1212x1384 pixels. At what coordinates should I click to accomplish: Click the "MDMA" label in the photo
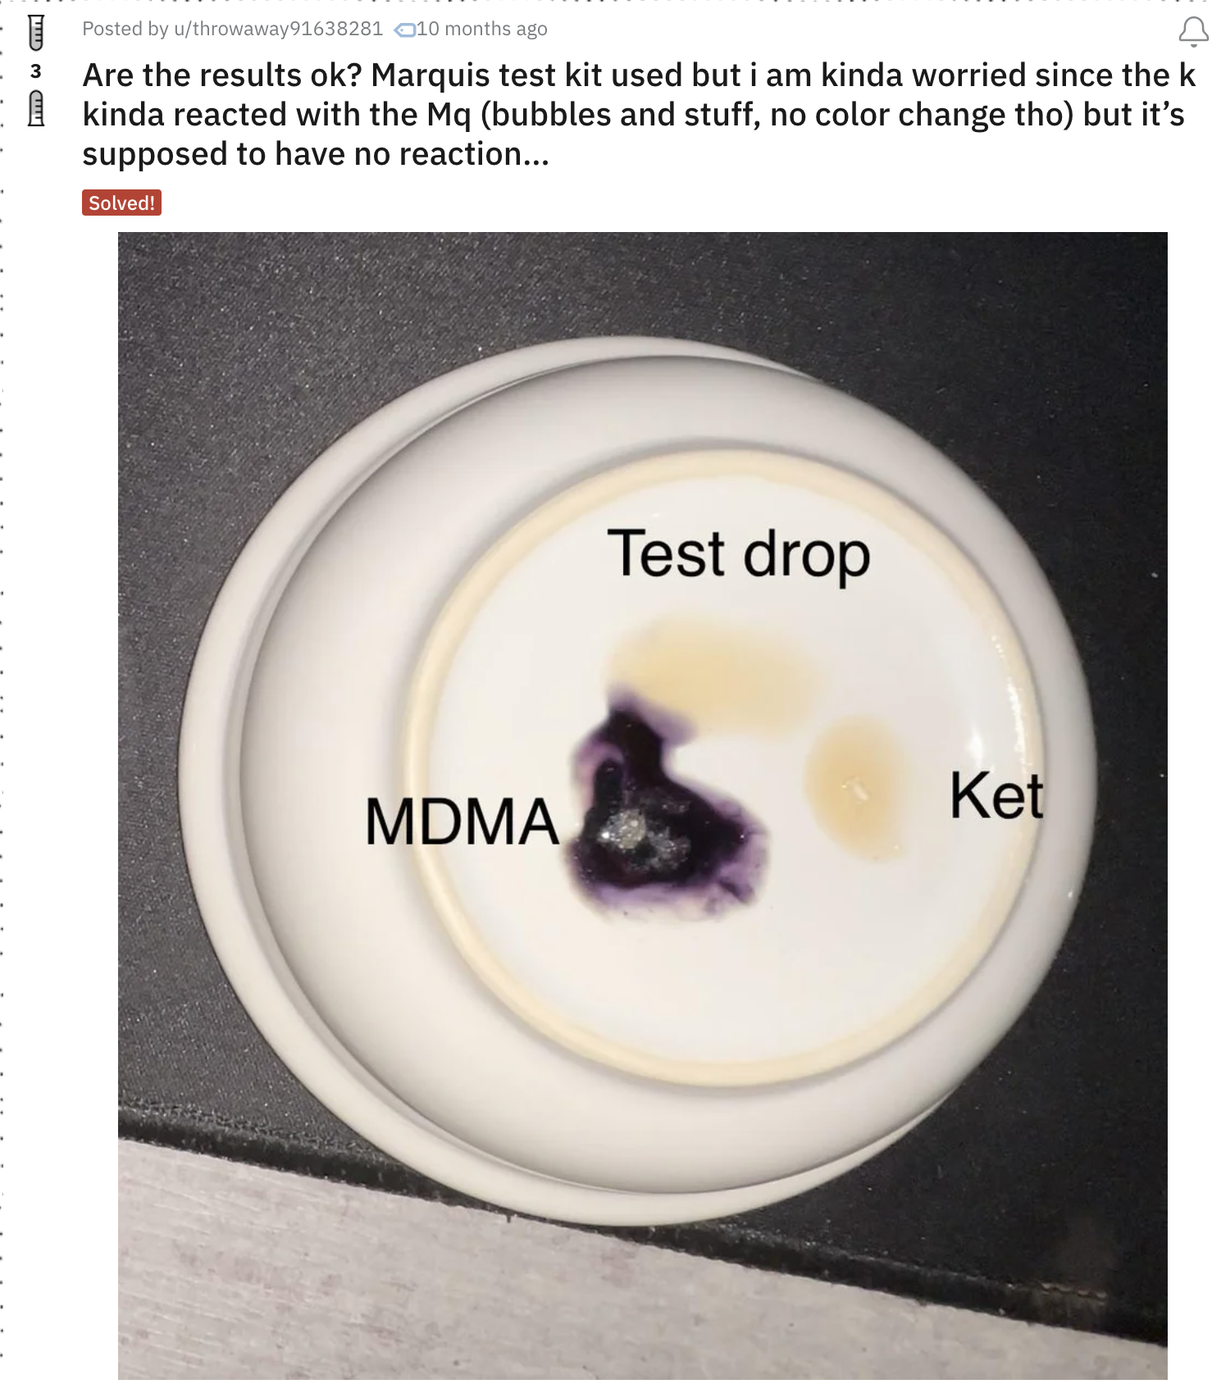(462, 822)
